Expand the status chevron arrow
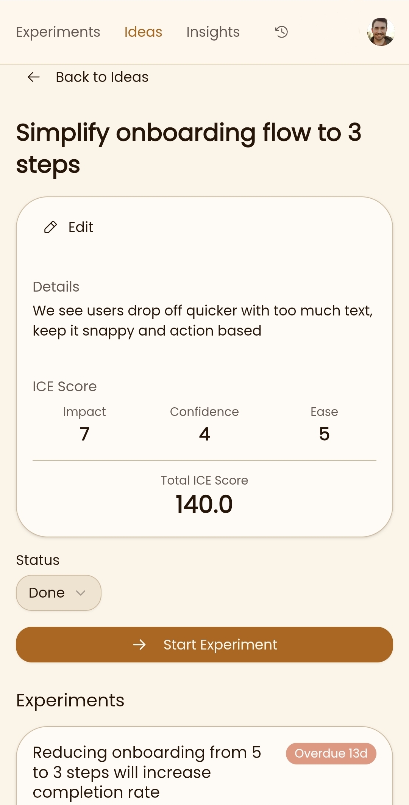This screenshot has width=409, height=805. [x=81, y=593]
